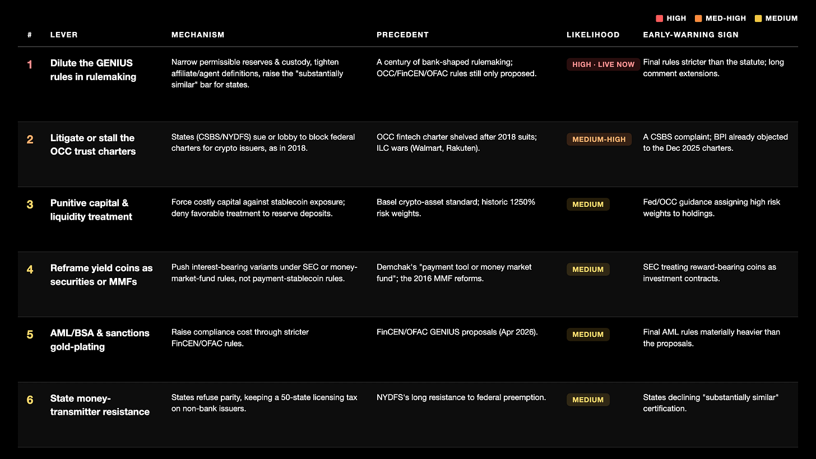Viewport: 816px width, 459px height.
Task: Click the orange MED-HIGH legend swatch
Action: point(698,18)
